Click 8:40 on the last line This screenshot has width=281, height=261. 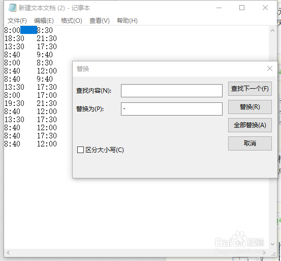point(12,144)
